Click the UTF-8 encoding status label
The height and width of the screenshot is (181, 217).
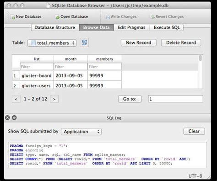[x=195, y=176]
